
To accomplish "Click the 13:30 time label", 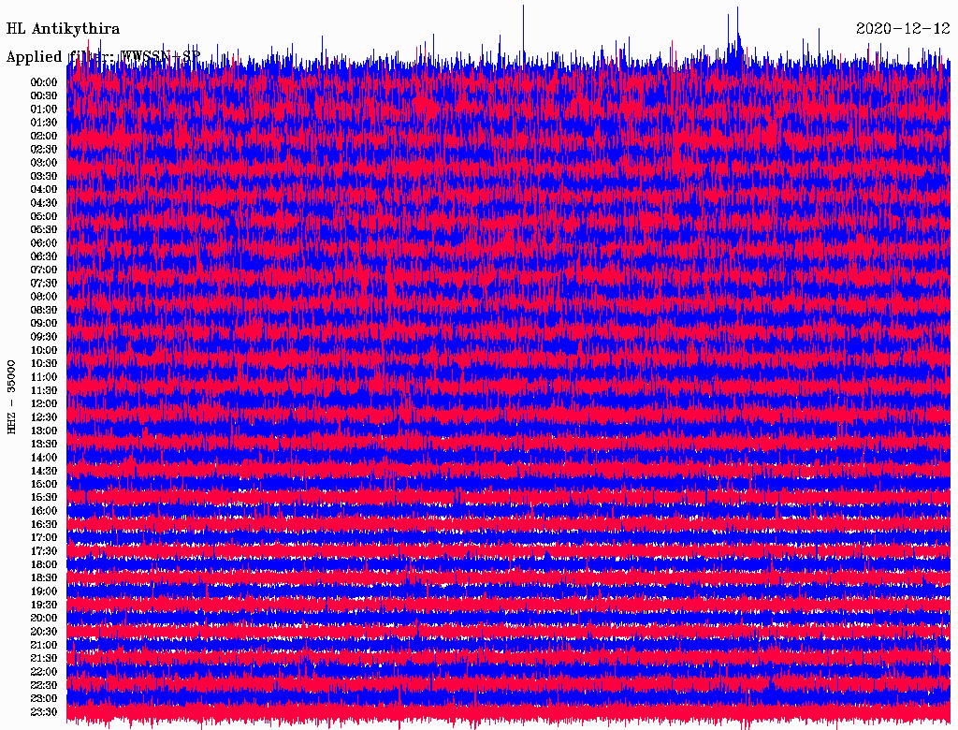I will click(44, 445).
